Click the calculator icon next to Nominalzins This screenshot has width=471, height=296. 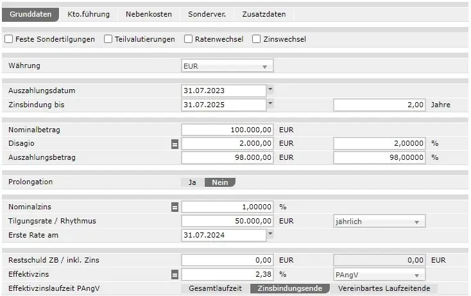point(175,207)
